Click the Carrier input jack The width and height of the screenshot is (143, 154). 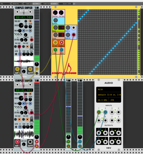pyautogui.click(x=55, y=42)
